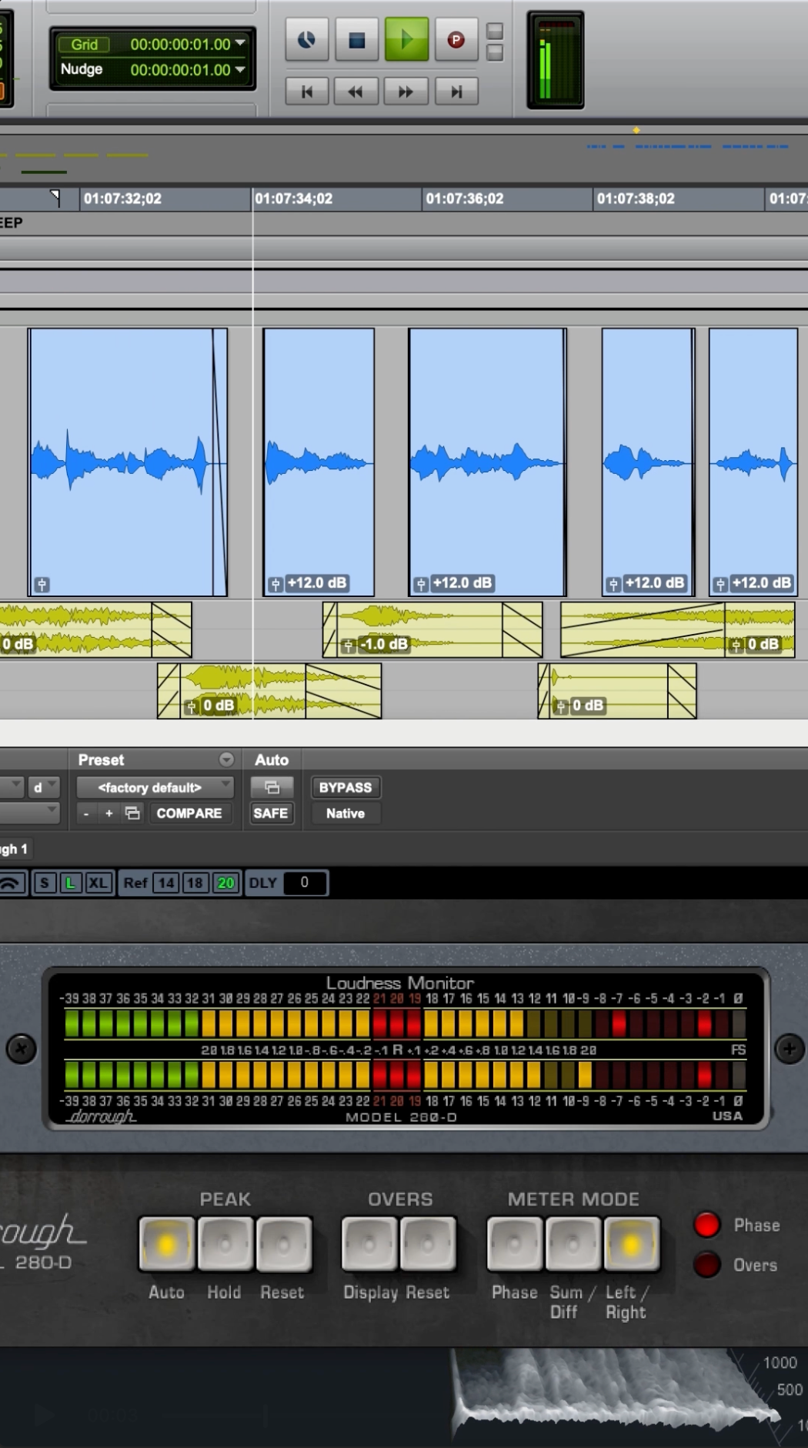Click plug-in settings select icon beside plus
Viewport: 808px width, 1448px height.
[132, 813]
